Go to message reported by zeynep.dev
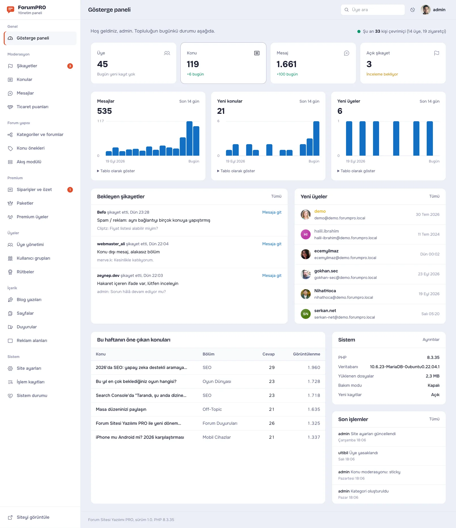456x528 pixels. [x=272, y=275]
